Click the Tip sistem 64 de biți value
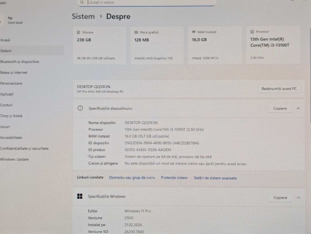Screen dimensions: 311x234 coord(168,157)
